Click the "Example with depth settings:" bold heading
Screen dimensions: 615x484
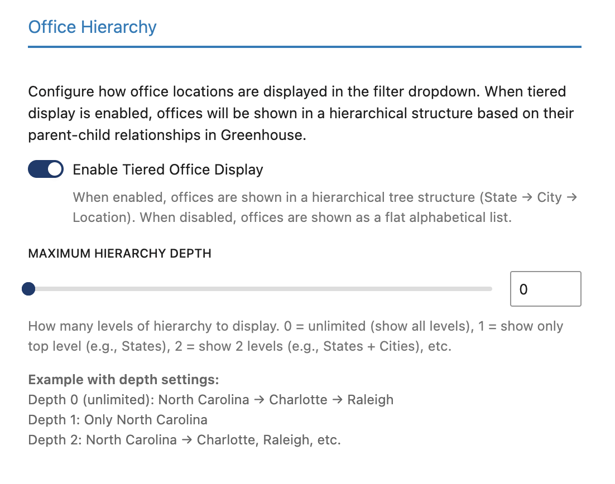[123, 380]
